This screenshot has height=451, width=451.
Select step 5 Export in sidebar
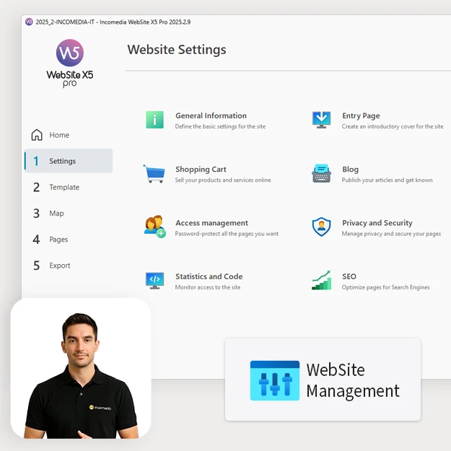pyautogui.click(x=59, y=265)
